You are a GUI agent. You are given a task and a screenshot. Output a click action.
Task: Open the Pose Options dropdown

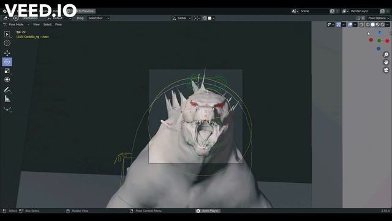pos(379,18)
